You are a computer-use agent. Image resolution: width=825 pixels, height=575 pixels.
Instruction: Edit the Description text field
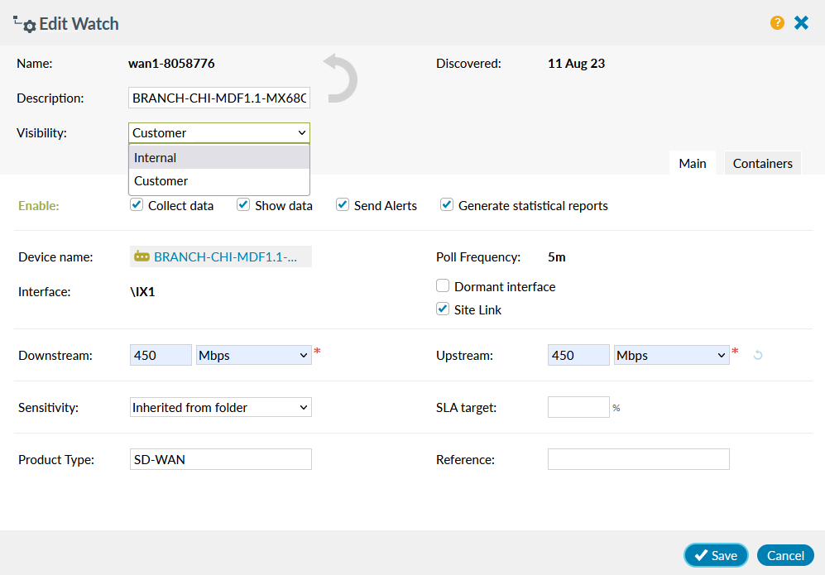219,98
